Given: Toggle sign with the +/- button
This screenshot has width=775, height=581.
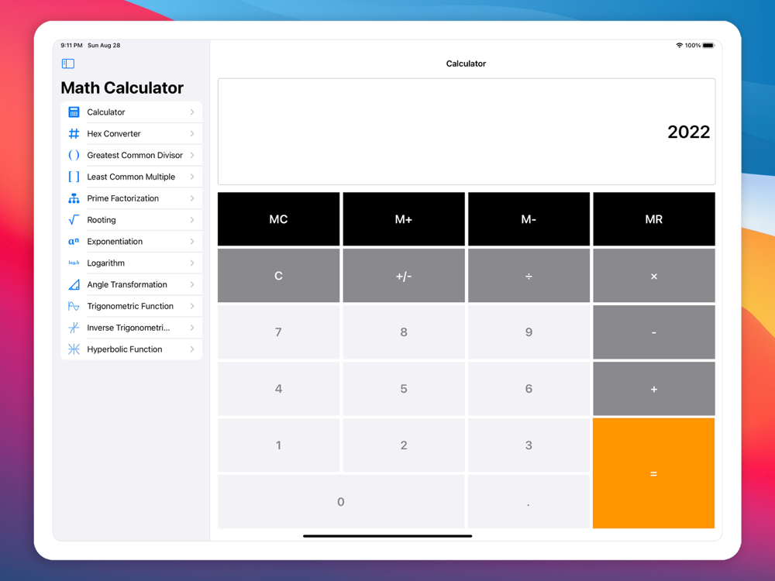Looking at the screenshot, I should click(x=404, y=276).
